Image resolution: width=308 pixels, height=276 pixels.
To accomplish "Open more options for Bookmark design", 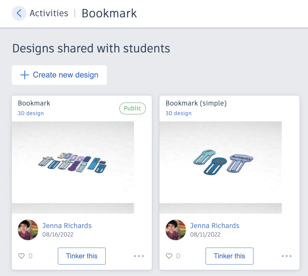I will (x=139, y=256).
